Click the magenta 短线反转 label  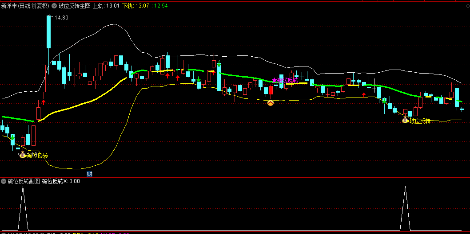(x=287, y=80)
